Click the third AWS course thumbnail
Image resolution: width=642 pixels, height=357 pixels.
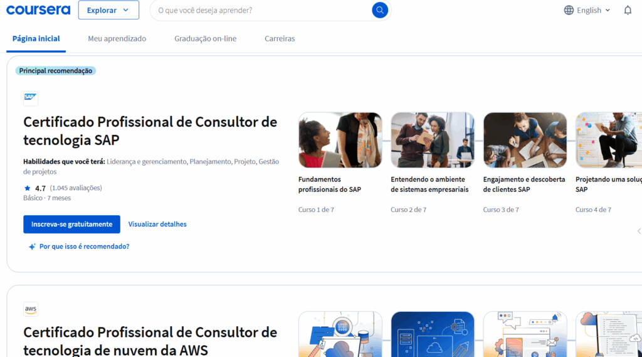tap(525, 334)
